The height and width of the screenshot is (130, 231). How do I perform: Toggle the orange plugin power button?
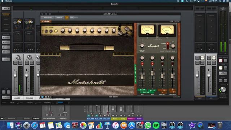(x=67, y=18)
